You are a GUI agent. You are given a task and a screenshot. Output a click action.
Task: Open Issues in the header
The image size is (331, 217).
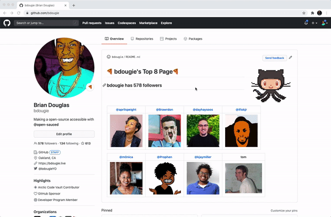tap(110, 23)
